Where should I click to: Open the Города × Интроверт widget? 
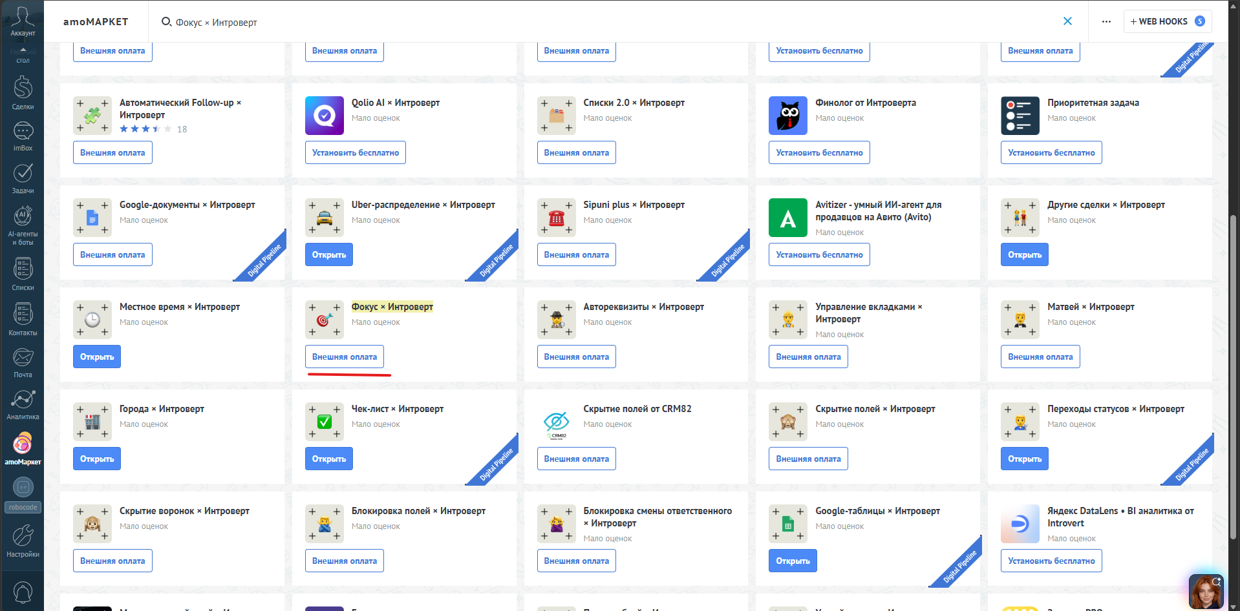pos(96,459)
